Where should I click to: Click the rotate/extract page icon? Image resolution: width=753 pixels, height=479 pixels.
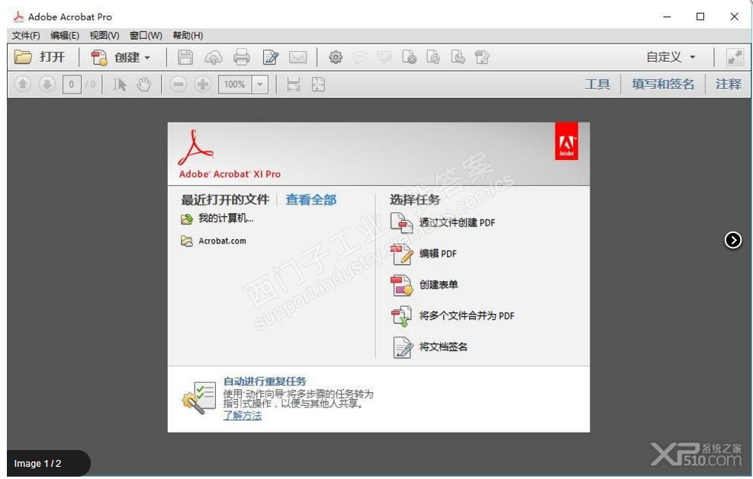[x=458, y=58]
